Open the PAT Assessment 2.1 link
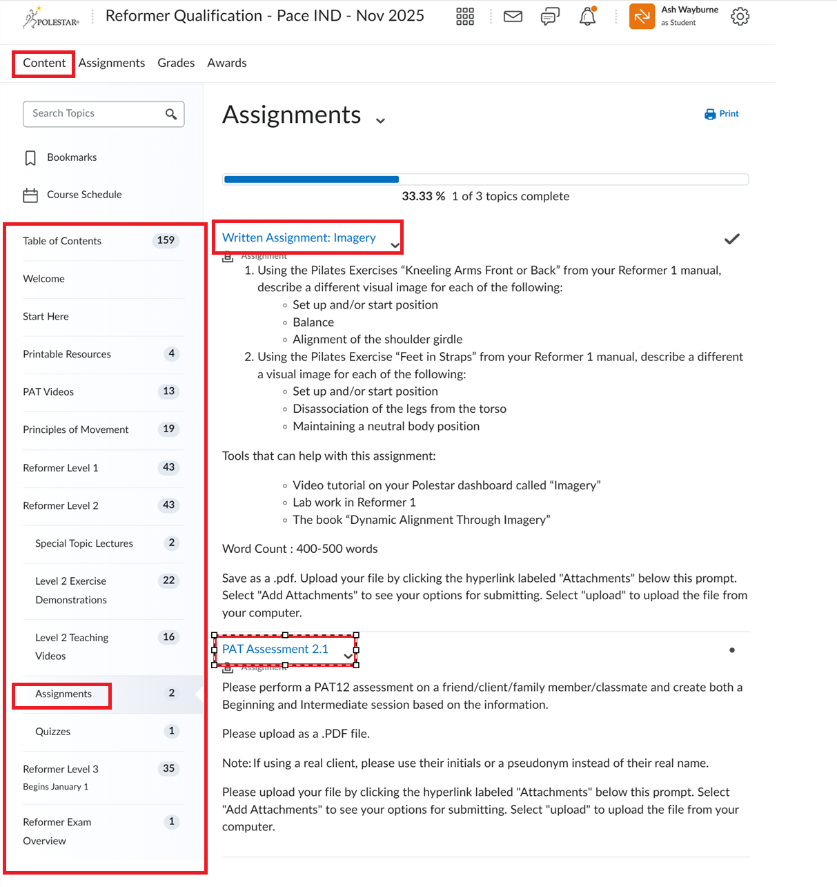 pos(275,649)
